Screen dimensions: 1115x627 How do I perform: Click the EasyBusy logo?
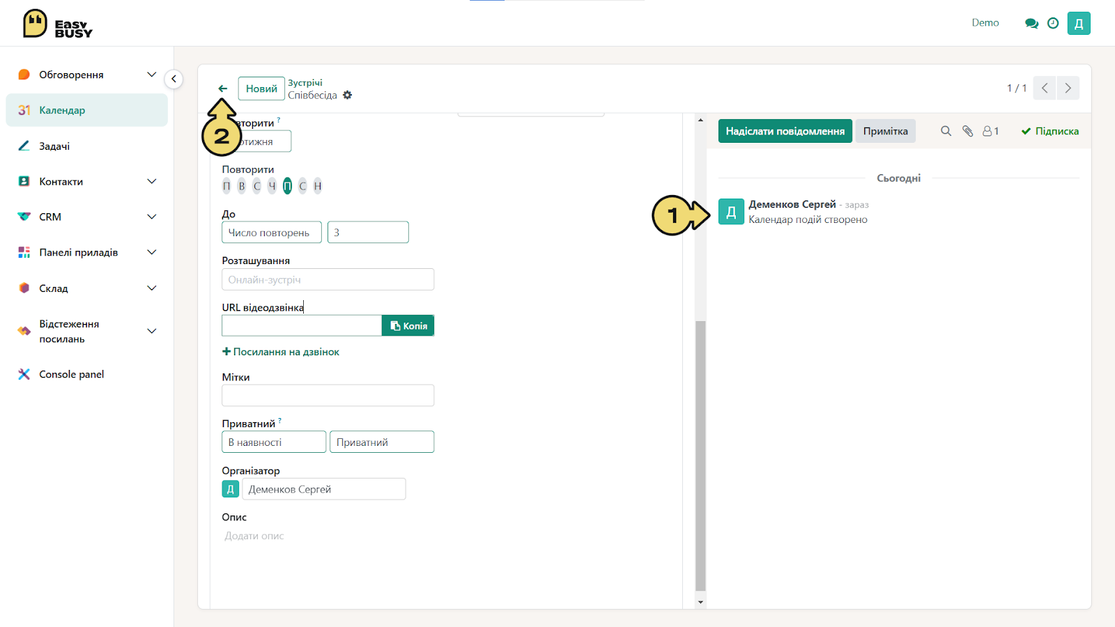tap(57, 24)
